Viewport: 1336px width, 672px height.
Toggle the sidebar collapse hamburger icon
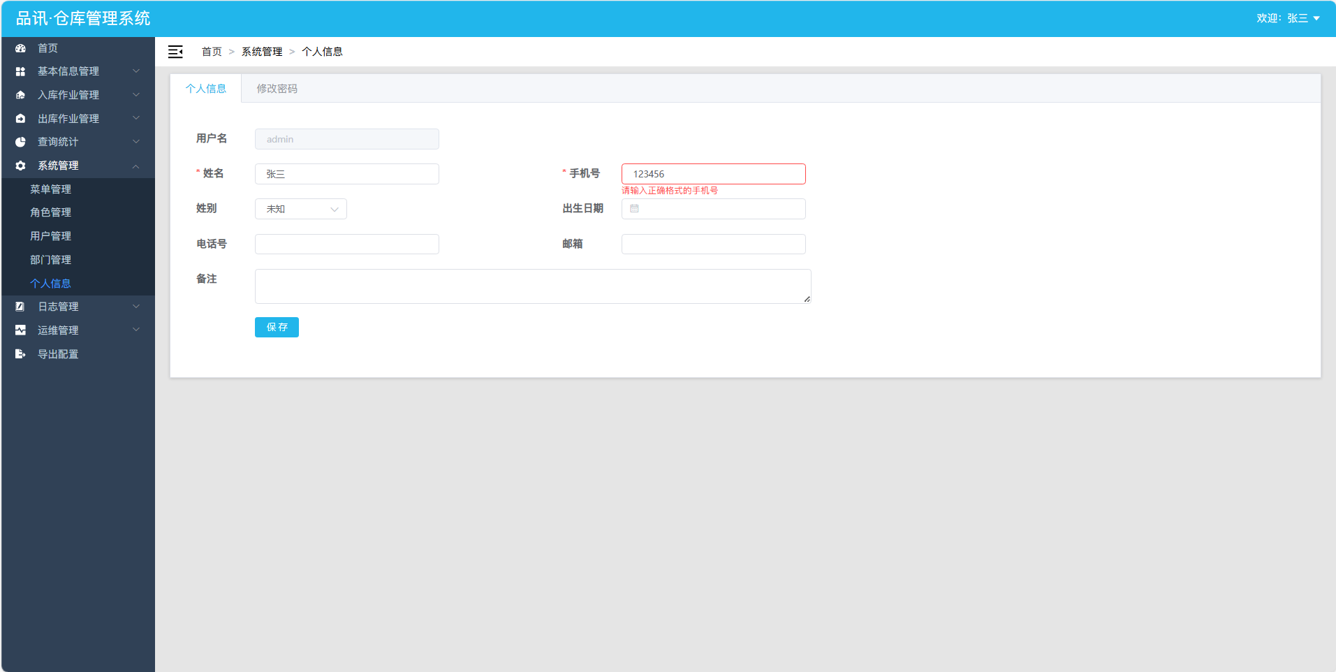[175, 52]
